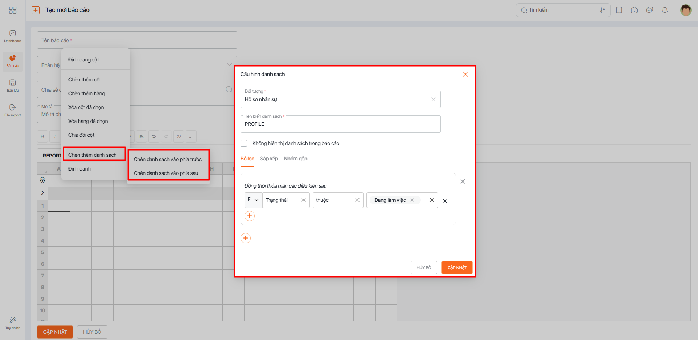Screen dimensions: 698x340
Task: Apply bold with the B toolbar icon
Action: click(x=43, y=136)
